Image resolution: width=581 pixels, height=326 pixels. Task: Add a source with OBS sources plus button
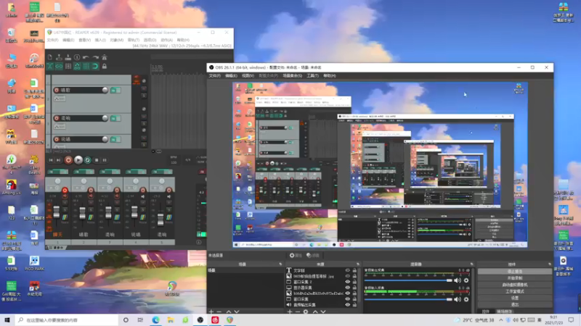289,312
